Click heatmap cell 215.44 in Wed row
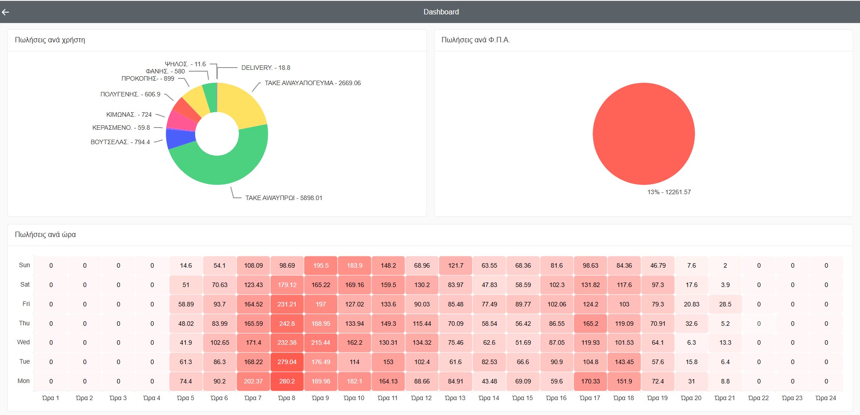The image size is (860, 415). click(321, 342)
